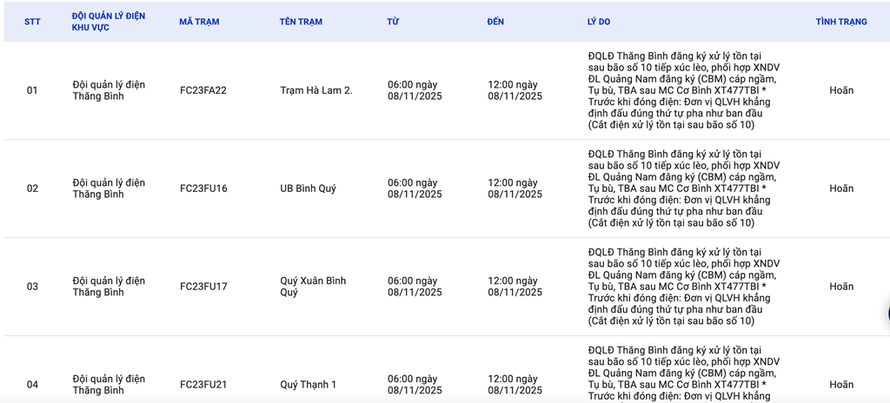
Task: Click the row number 03 cell
Action: [32, 287]
